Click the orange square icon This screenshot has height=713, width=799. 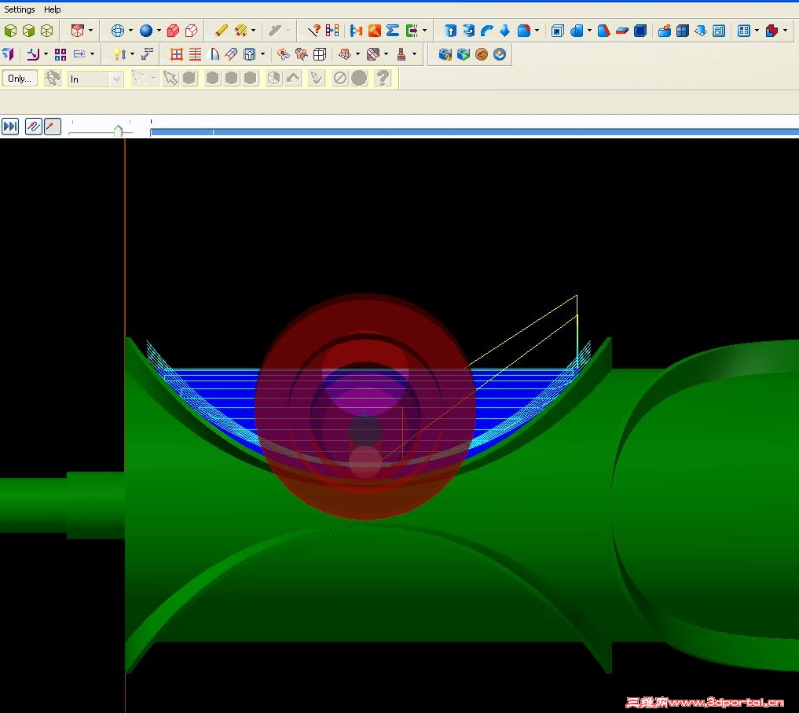pyautogui.click(x=375, y=31)
